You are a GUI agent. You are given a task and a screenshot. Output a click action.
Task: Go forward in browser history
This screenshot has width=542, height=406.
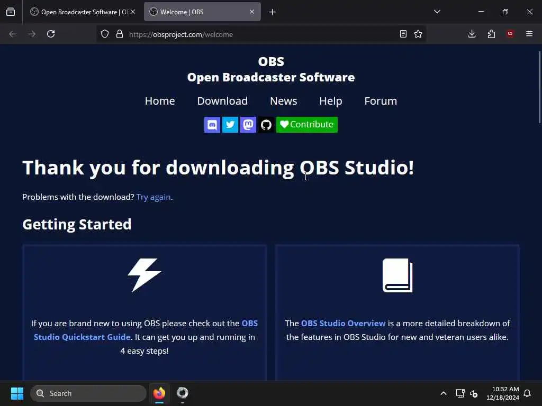coord(32,34)
